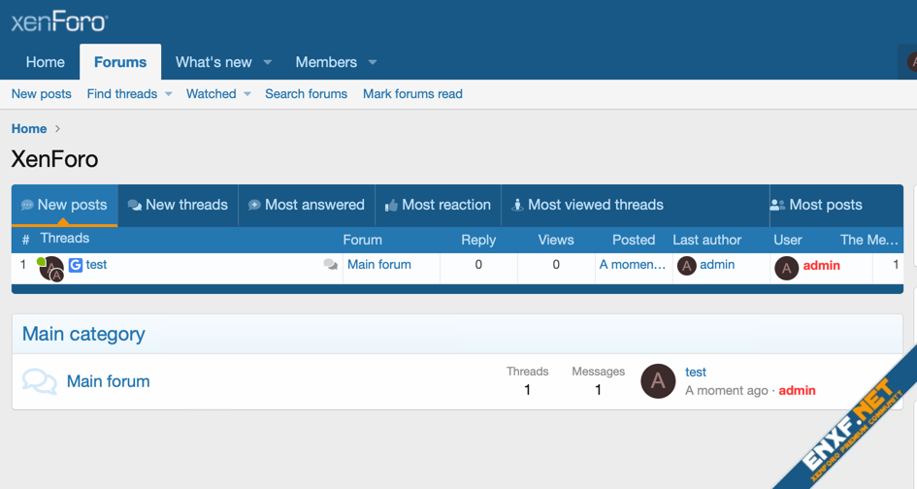917x489 pixels.
Task: Click the thread starter avatar beside test
Action: click(50, 268)
